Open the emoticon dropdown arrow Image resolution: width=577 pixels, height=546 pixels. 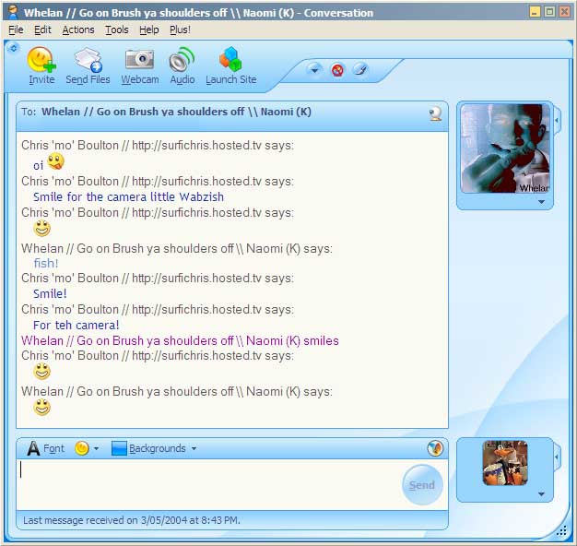[x=97, y=448]
